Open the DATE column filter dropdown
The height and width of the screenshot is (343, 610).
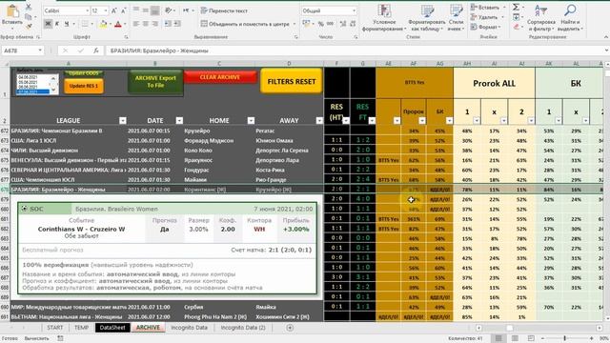[x=179, y=121]
